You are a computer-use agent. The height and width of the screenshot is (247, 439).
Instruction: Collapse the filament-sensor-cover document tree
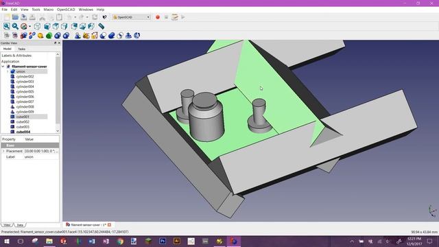click(x=3, y=67)
